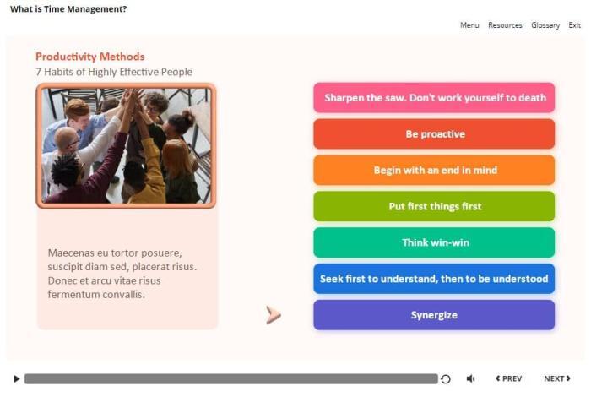Click the 'Think win-win' habit

click(x=434, y=243)
